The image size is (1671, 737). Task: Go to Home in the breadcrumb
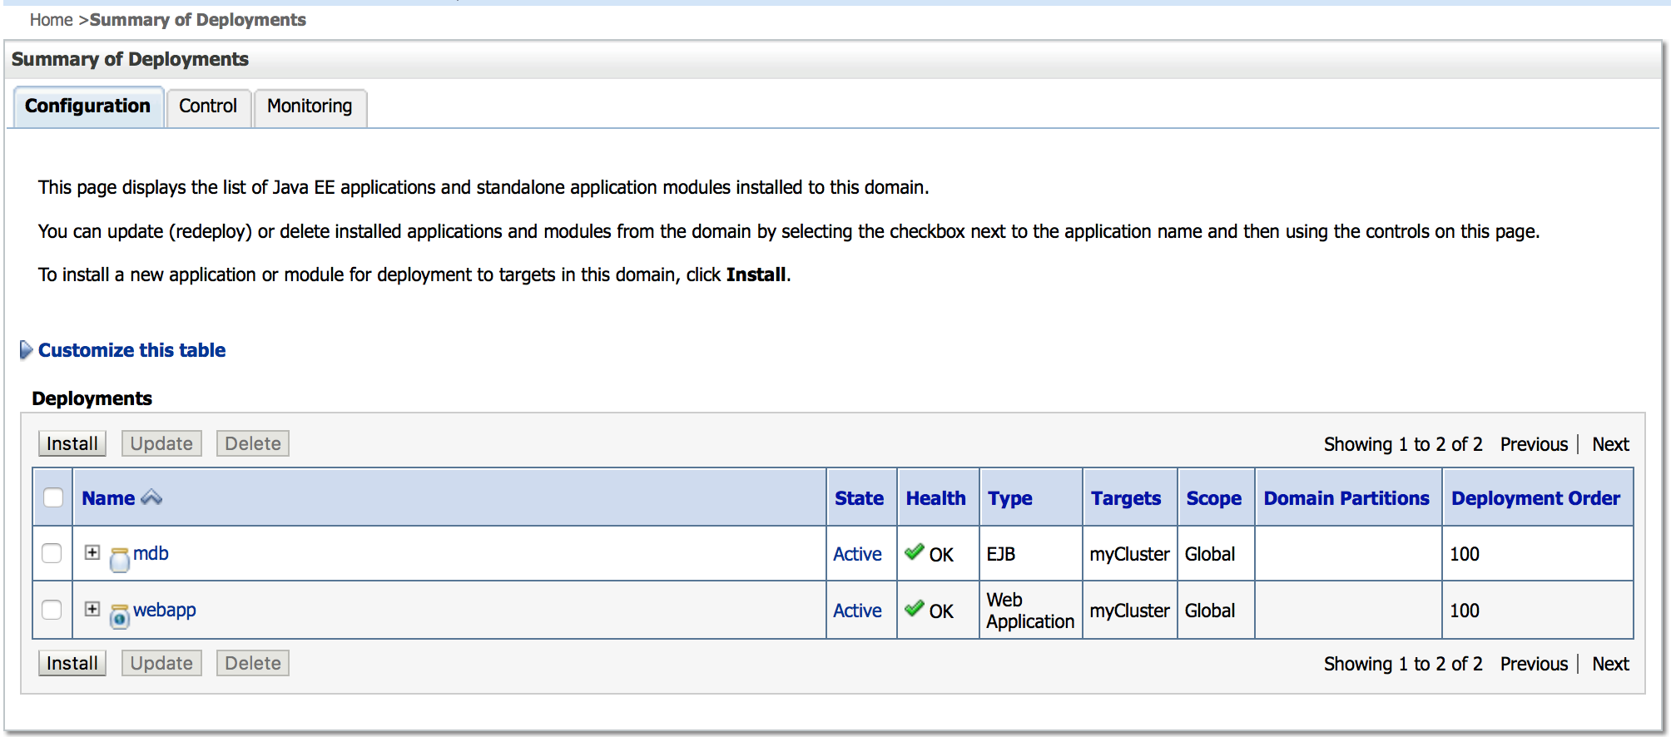click(x=51, y=20)
